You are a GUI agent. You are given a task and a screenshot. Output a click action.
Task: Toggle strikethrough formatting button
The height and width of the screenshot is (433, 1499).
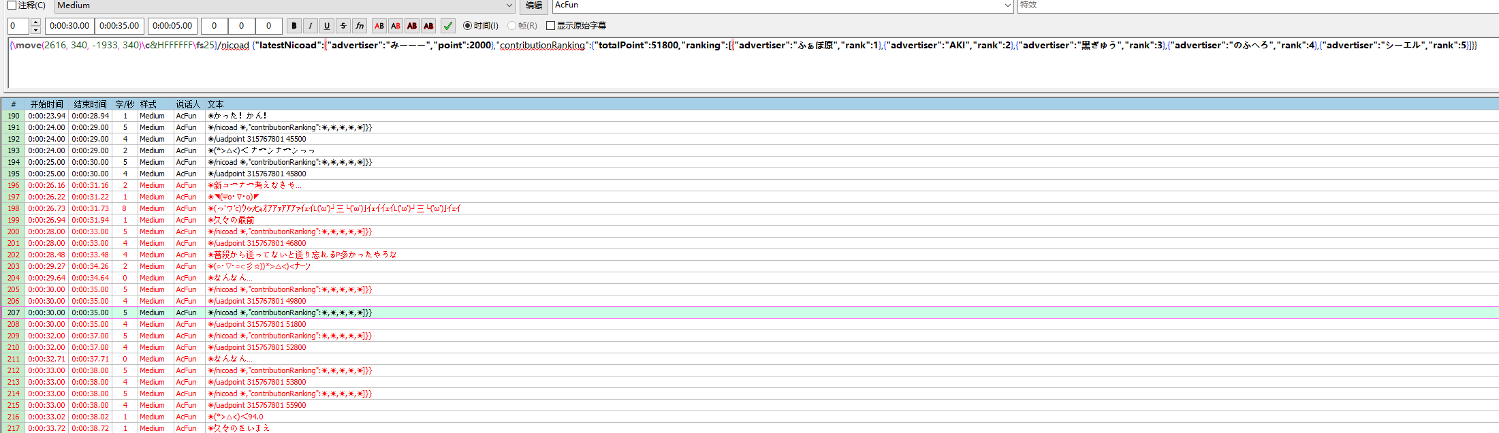[343, 26]
